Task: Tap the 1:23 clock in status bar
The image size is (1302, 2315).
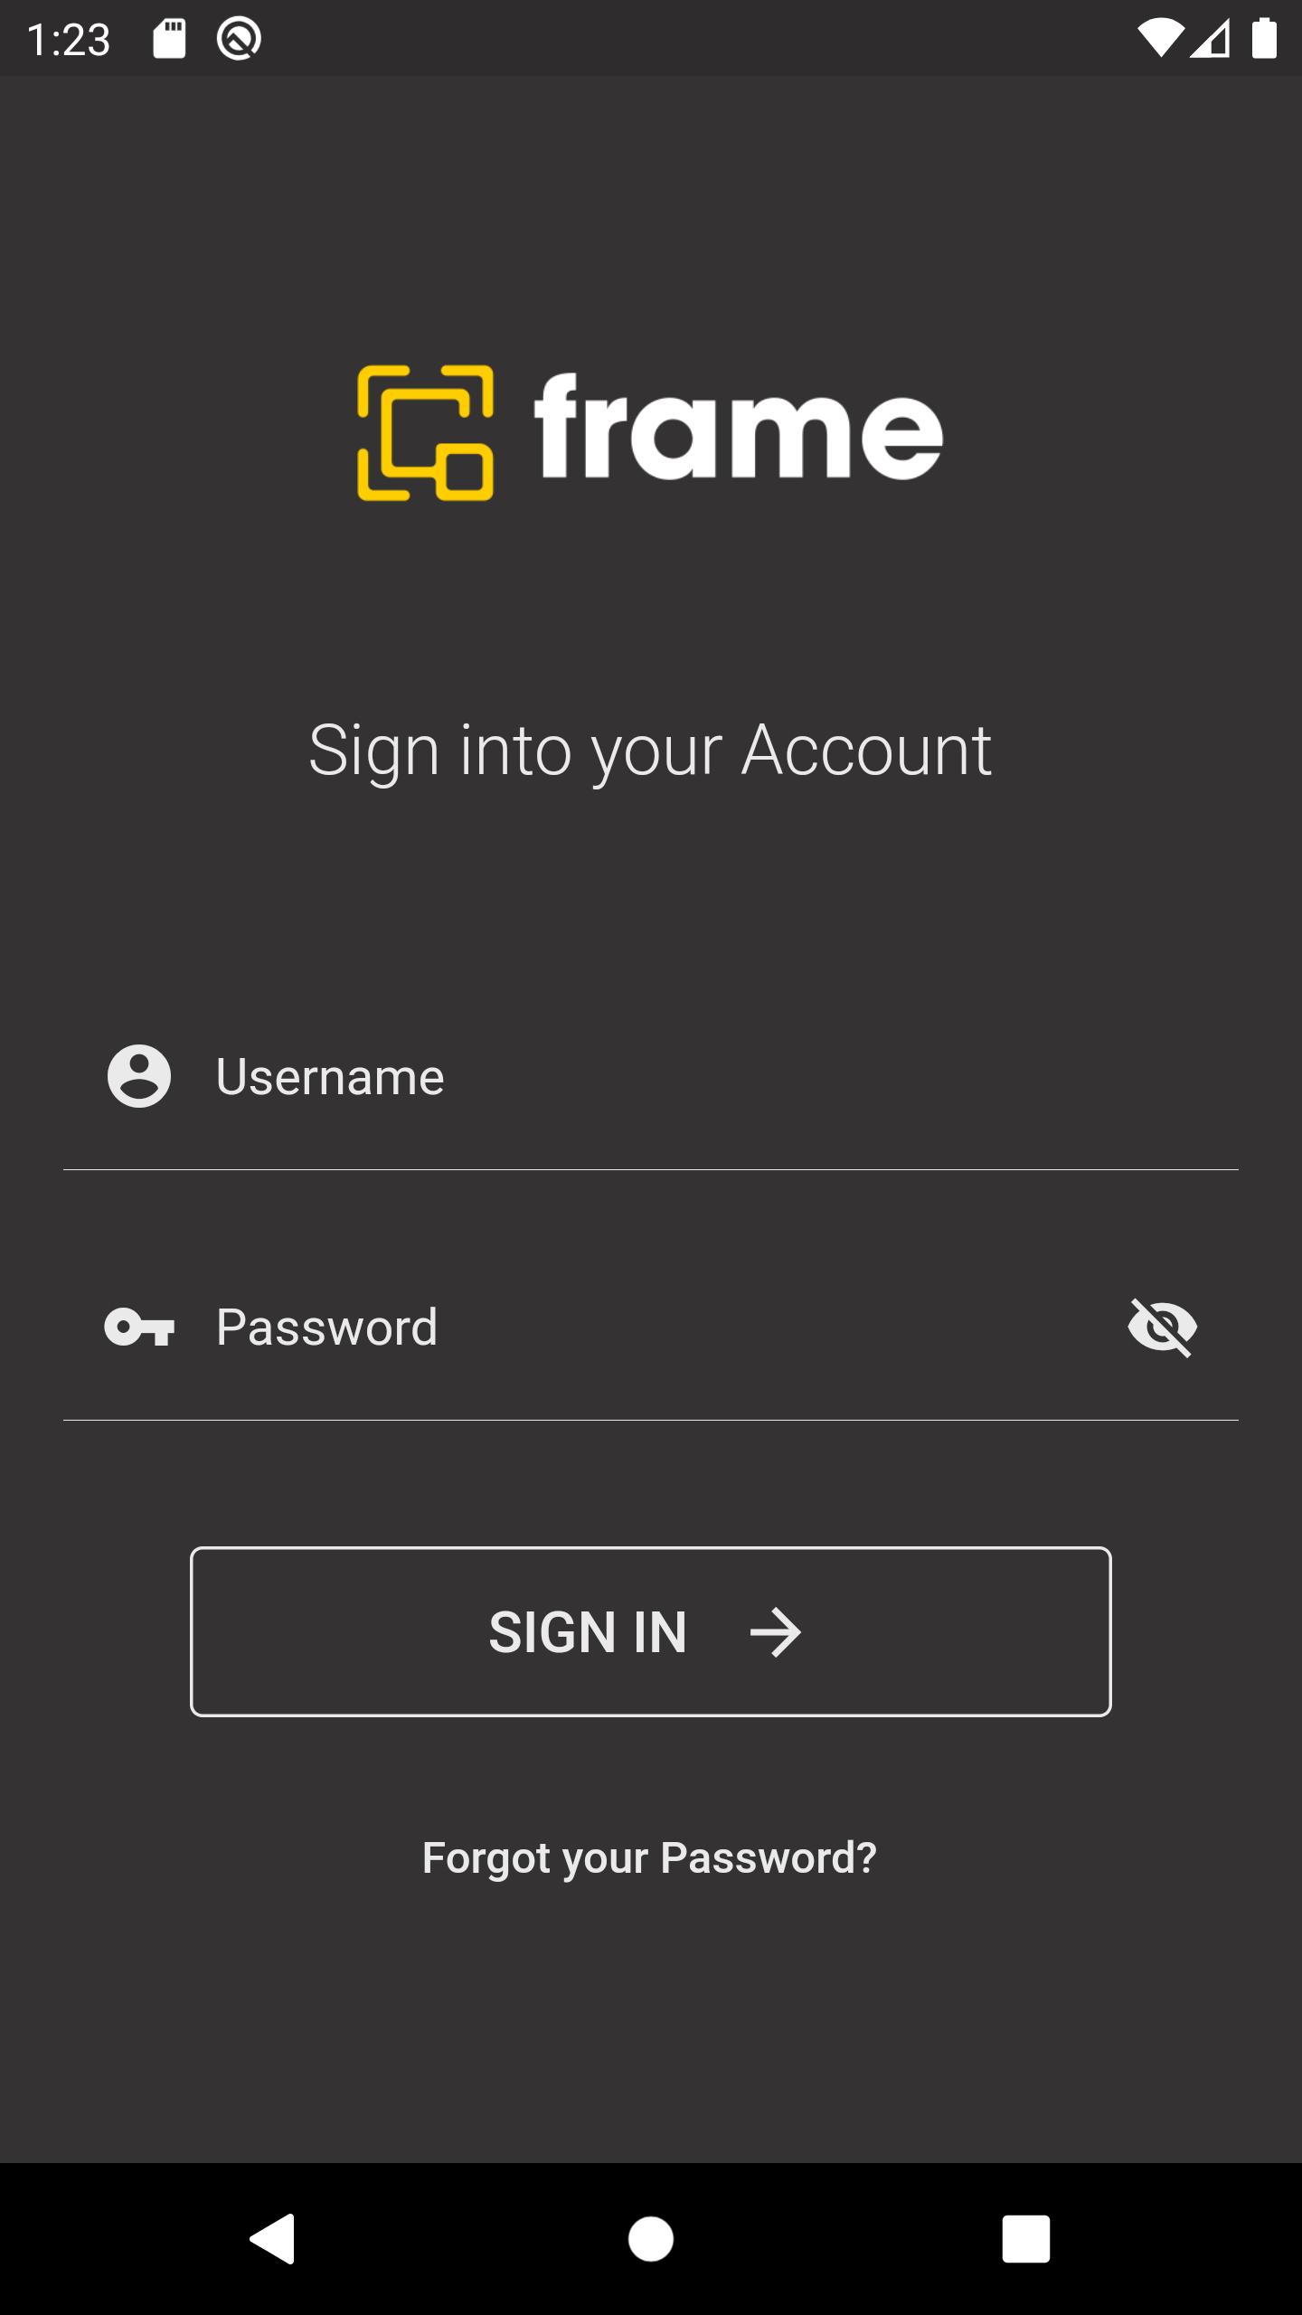Action: pos(69,40)
